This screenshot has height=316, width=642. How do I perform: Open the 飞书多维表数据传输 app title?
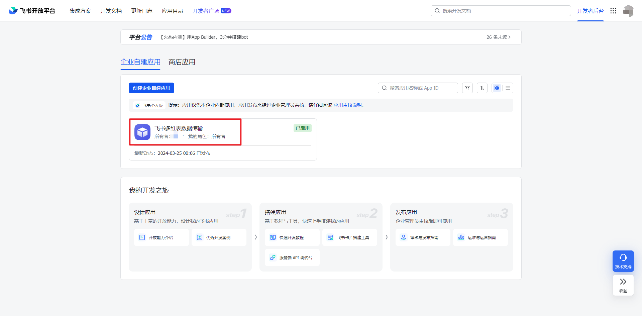tap(179, 128)
